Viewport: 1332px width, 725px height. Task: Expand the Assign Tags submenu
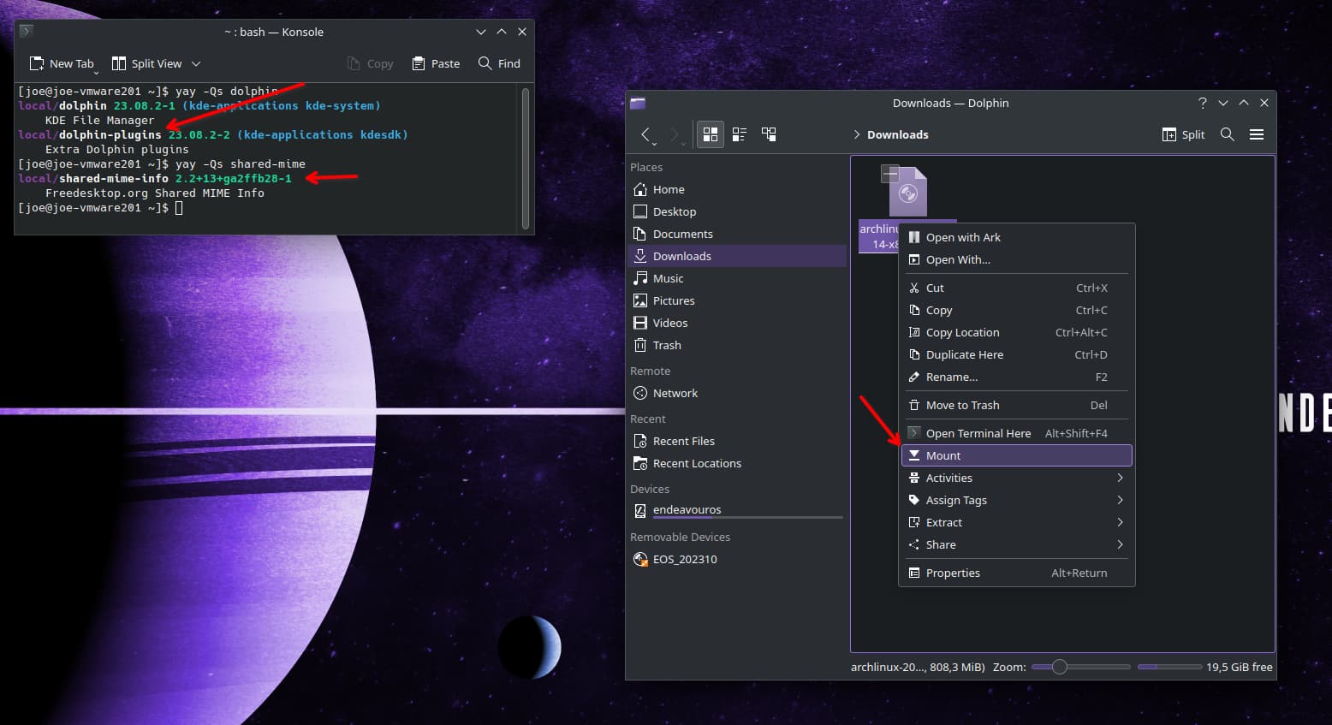1017,500
